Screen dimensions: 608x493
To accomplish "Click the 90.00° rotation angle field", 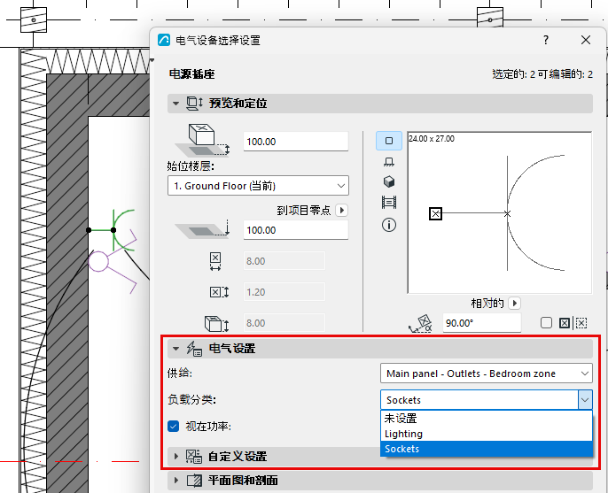I will coord(481,323).
